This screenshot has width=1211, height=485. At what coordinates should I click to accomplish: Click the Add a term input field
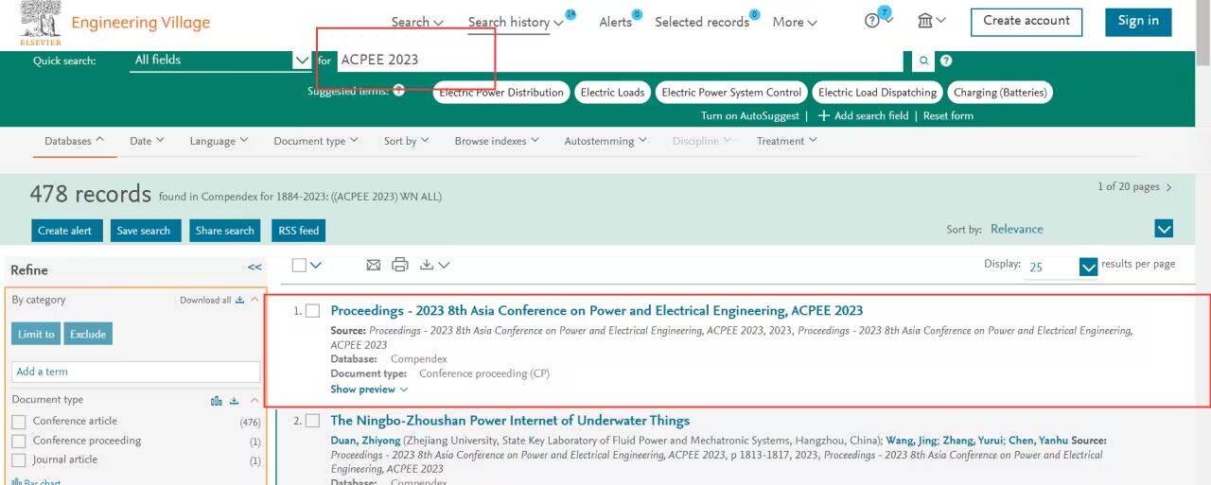[x=135, y=372]
